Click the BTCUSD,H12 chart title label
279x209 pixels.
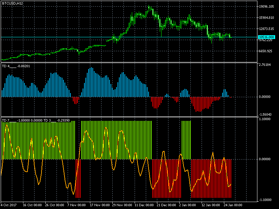click(x=12, y=3)
